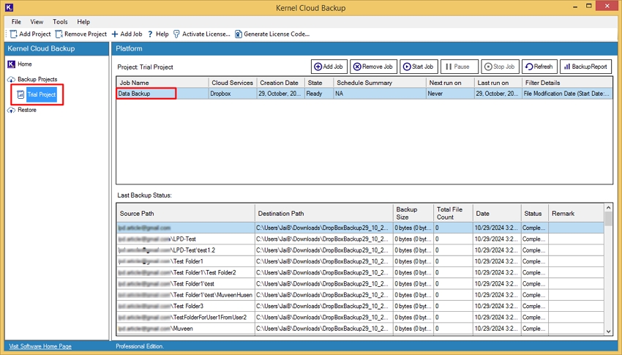This screenshot has height=355, width=622.
Task: Click the Dropbox cell in job row
Action: point(233,94)
